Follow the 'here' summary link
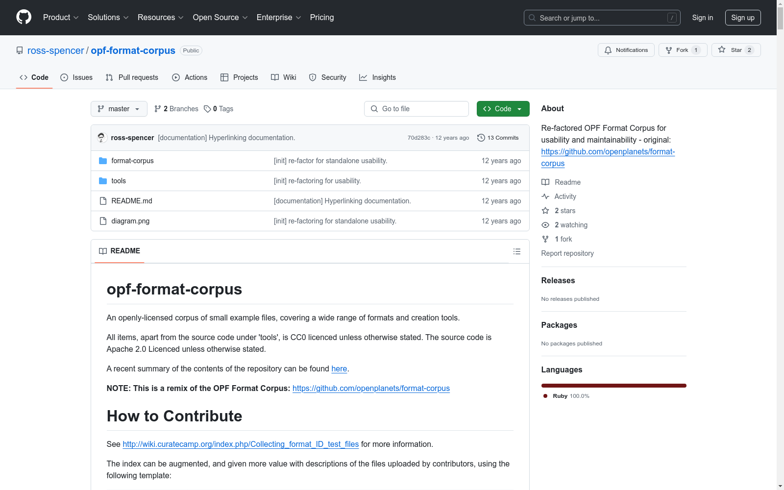 pos(339,369)
